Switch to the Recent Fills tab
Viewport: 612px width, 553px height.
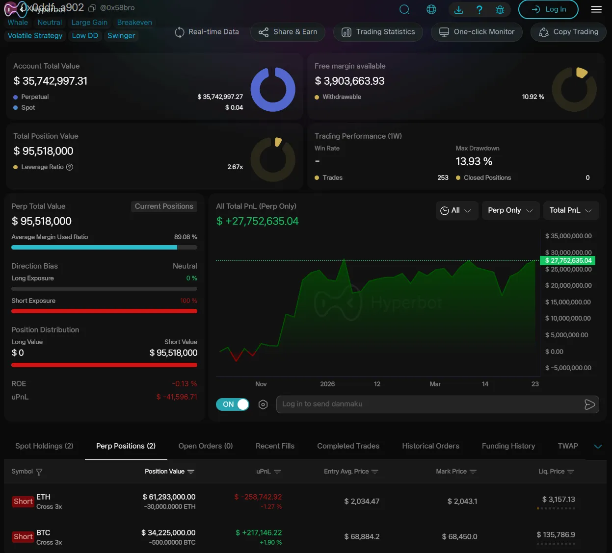click(275, 446)
